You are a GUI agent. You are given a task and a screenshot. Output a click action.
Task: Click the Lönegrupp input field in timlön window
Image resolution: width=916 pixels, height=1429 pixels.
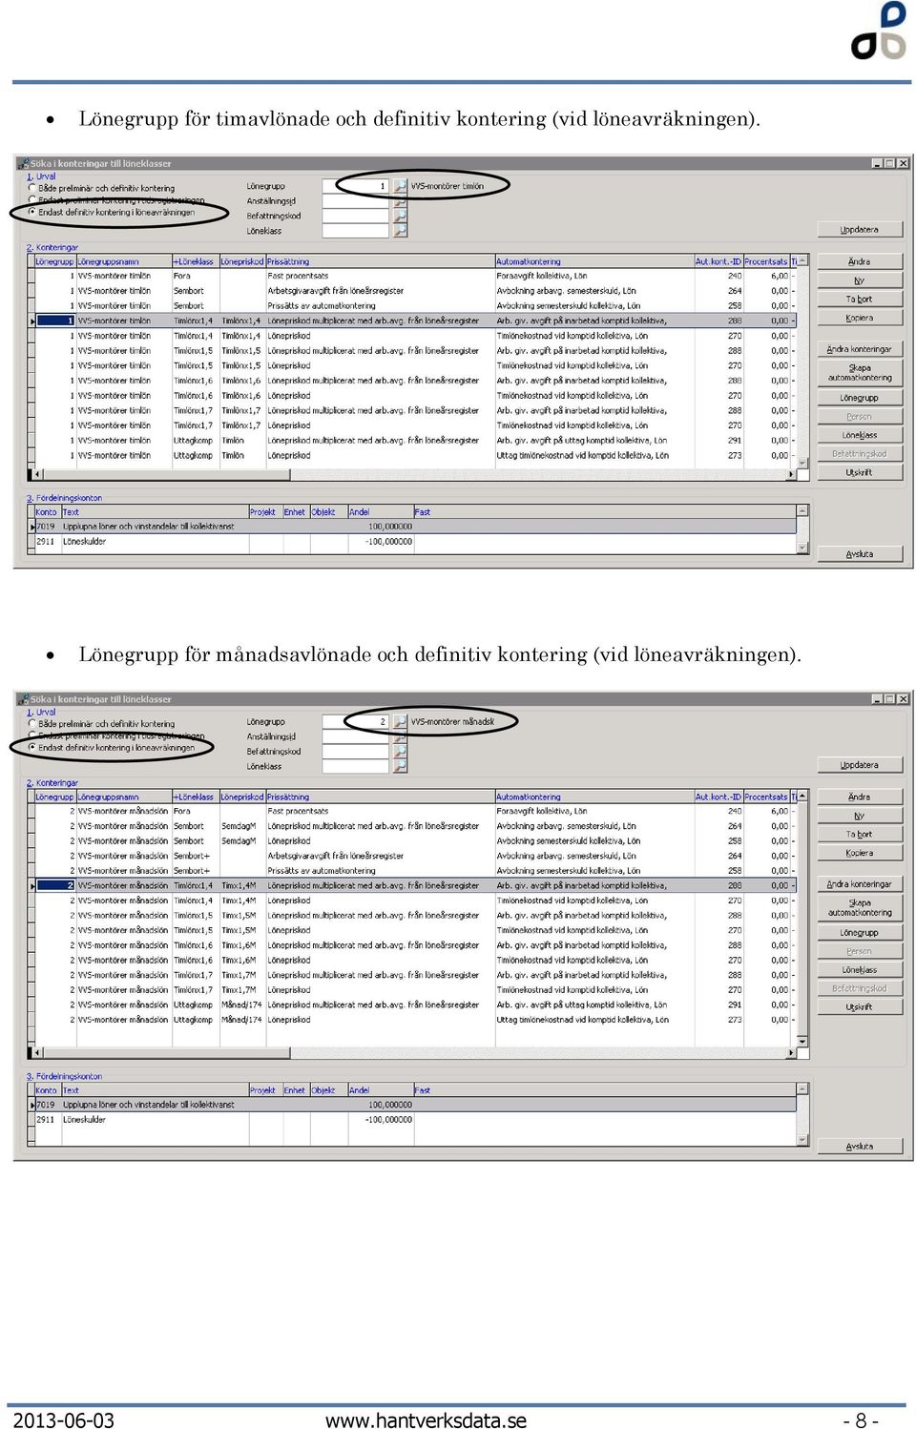pos(356,186)
